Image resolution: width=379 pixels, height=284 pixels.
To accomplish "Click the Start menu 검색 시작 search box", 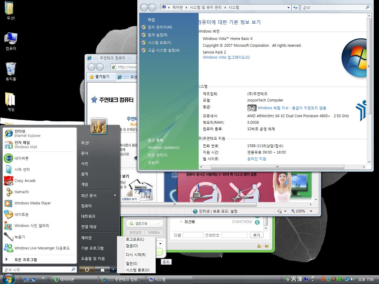I will [39, 270].
